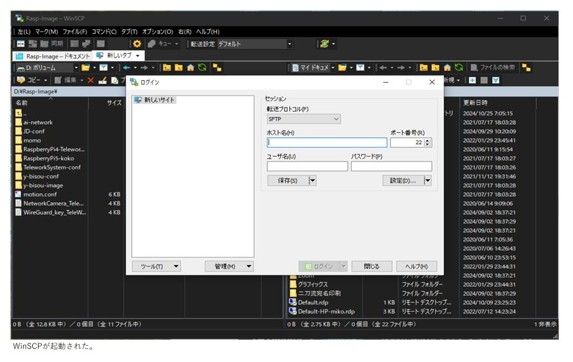The height and width of the screenshot is (362, 573).
Task: Click the left panel filter icon
Action: [x=104, y=68]
